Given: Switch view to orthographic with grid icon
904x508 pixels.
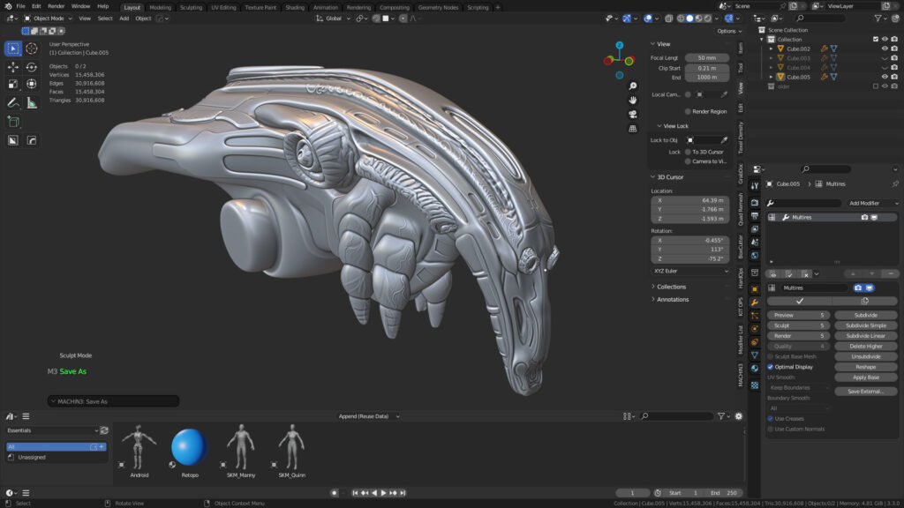Looking at the screenshot, I should pyautogui.click(x=633, y=129).
